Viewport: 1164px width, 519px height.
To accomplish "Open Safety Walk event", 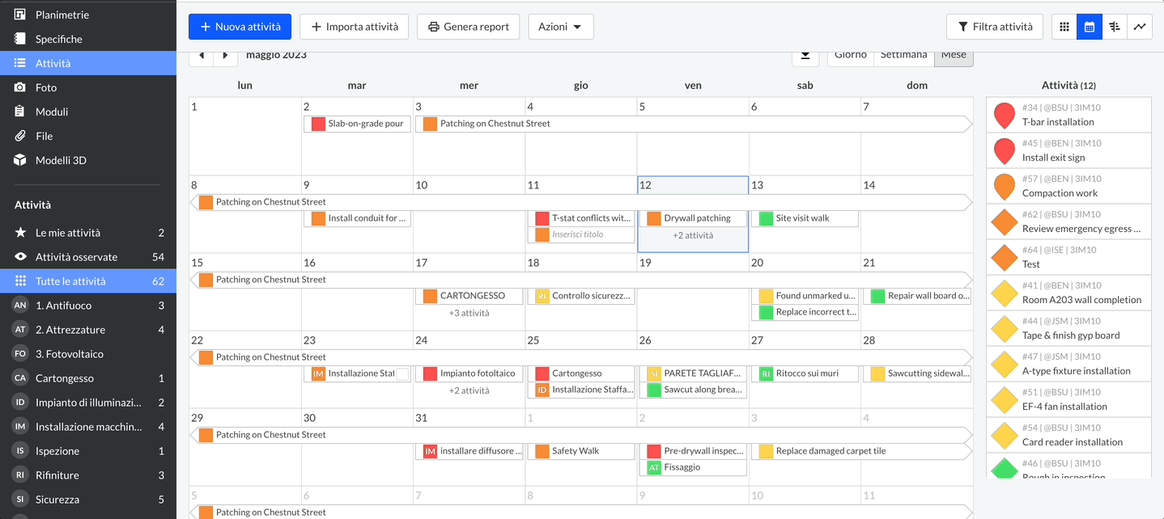I will (581, 451).
